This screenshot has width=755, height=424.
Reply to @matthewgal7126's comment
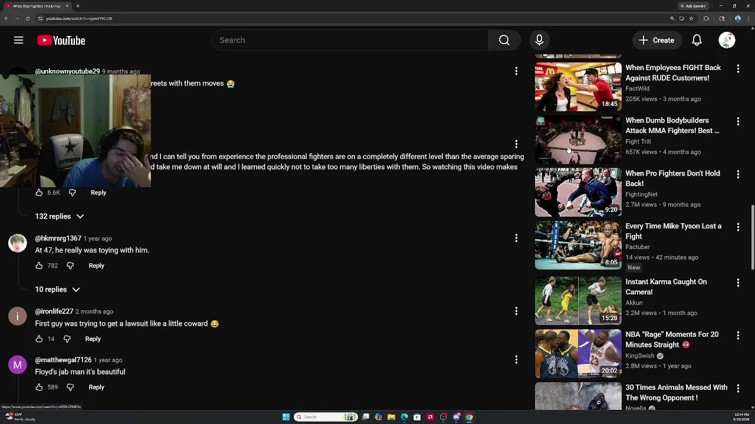pos(96,387)
